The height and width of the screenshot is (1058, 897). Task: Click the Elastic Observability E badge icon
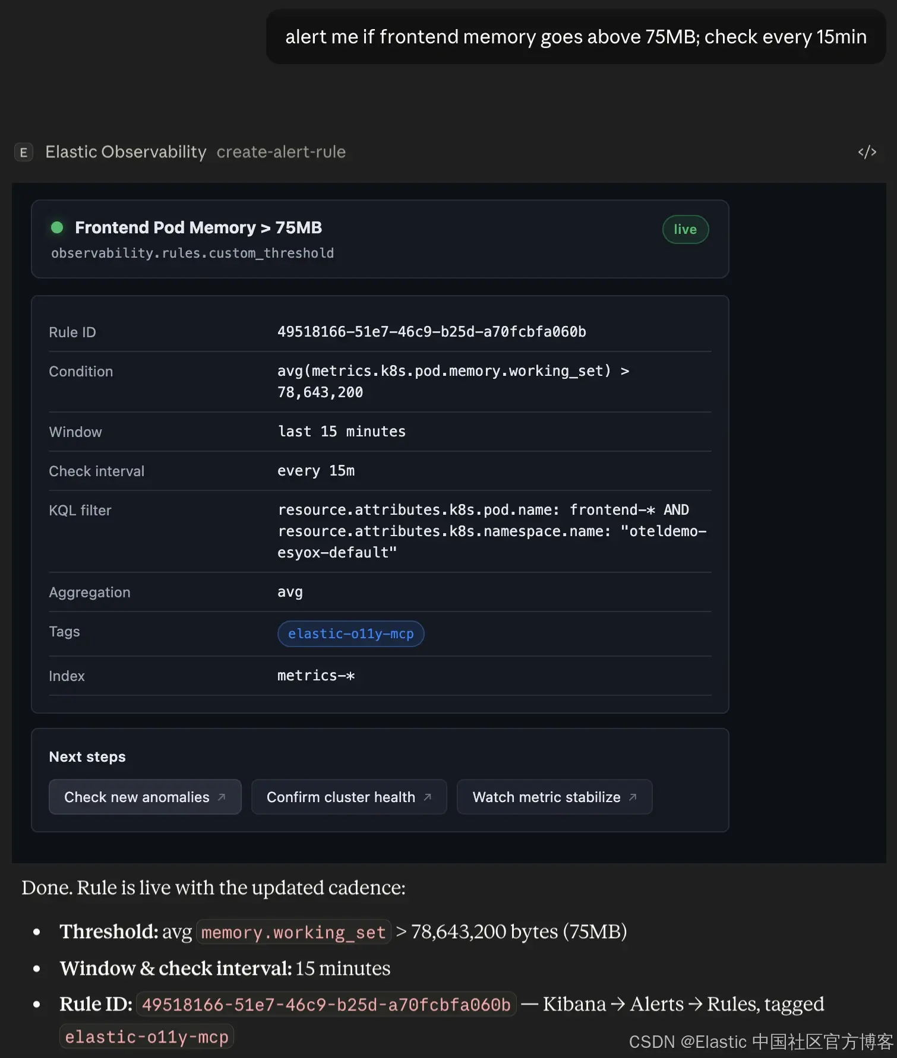[23, 153]
